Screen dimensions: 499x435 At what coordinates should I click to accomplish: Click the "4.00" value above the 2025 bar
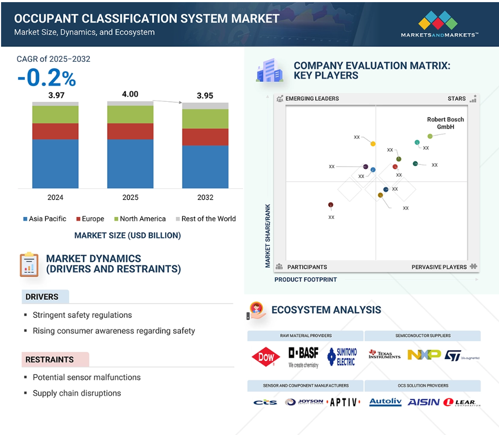[130, 94]
